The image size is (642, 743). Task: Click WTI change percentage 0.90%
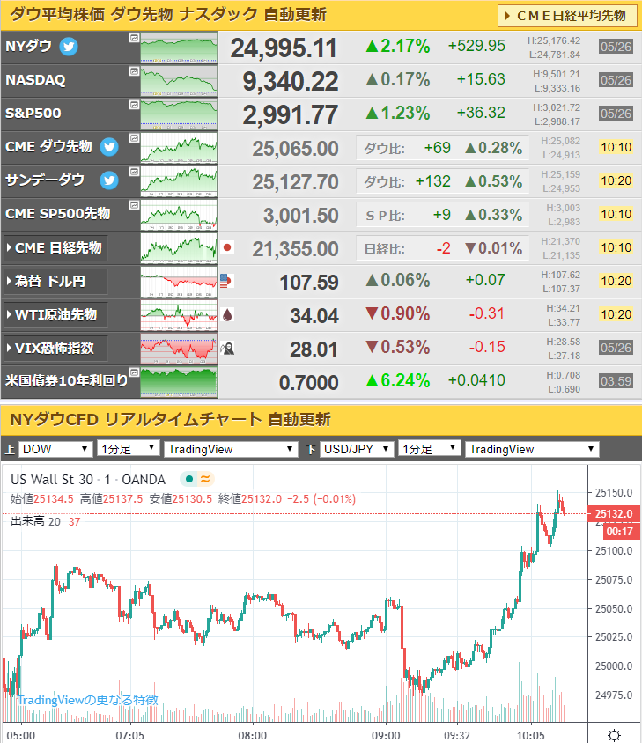[398, 313]
